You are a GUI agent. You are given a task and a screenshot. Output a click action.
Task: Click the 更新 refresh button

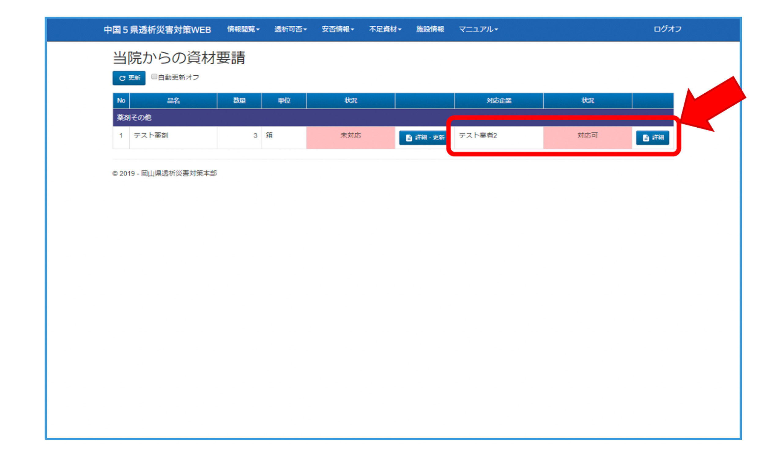click(x=129, y=78)
